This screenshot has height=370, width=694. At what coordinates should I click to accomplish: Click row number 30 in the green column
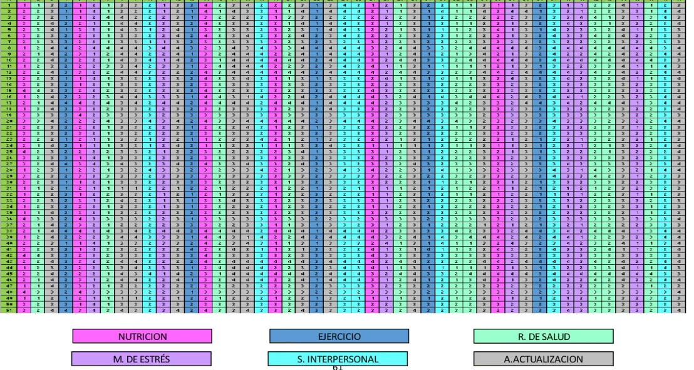point(9,182)
